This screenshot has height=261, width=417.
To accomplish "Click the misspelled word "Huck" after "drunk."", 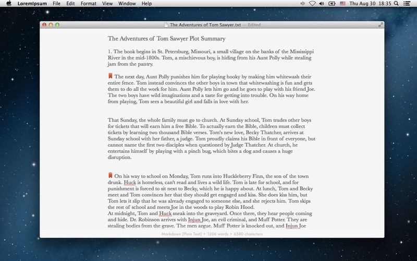I will click(x=130, y=182).
